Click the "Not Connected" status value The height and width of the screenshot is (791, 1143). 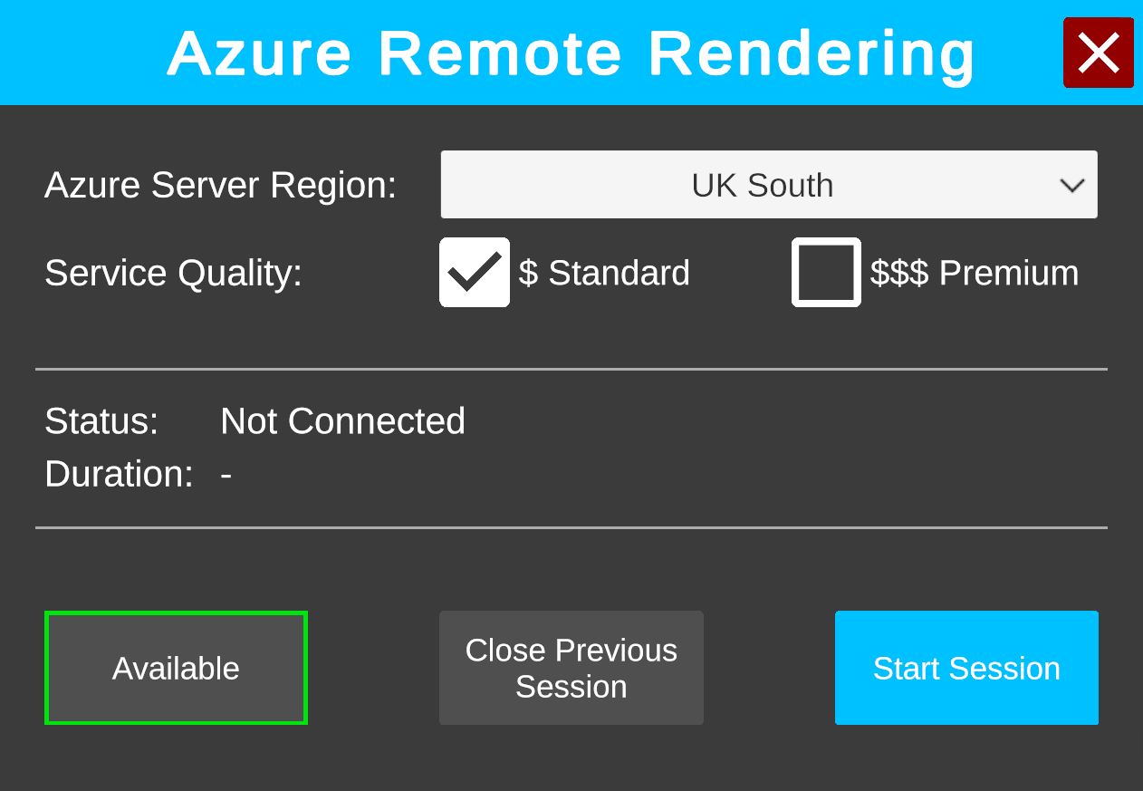pos(342,421)
